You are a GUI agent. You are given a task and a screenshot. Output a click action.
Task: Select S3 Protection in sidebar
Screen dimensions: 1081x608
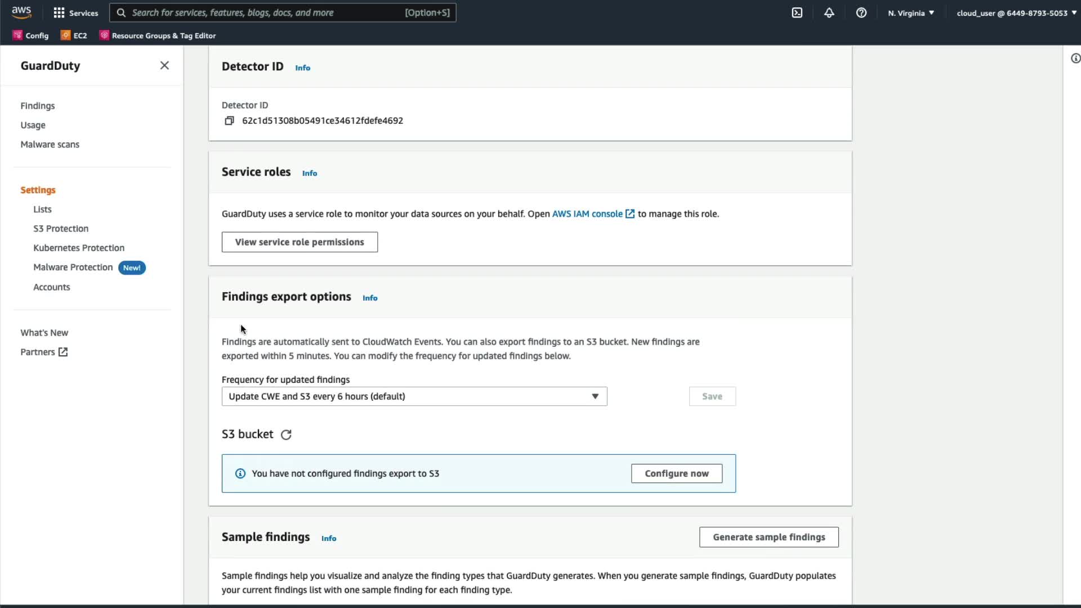61,229
